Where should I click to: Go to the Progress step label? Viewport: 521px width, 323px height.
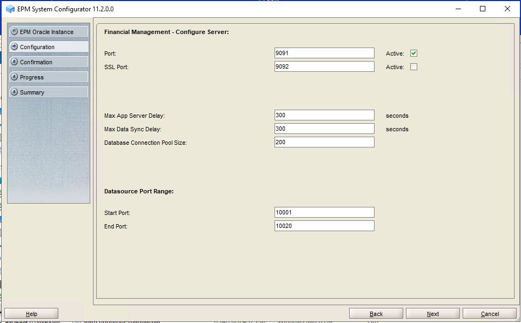tap(31, 77)
